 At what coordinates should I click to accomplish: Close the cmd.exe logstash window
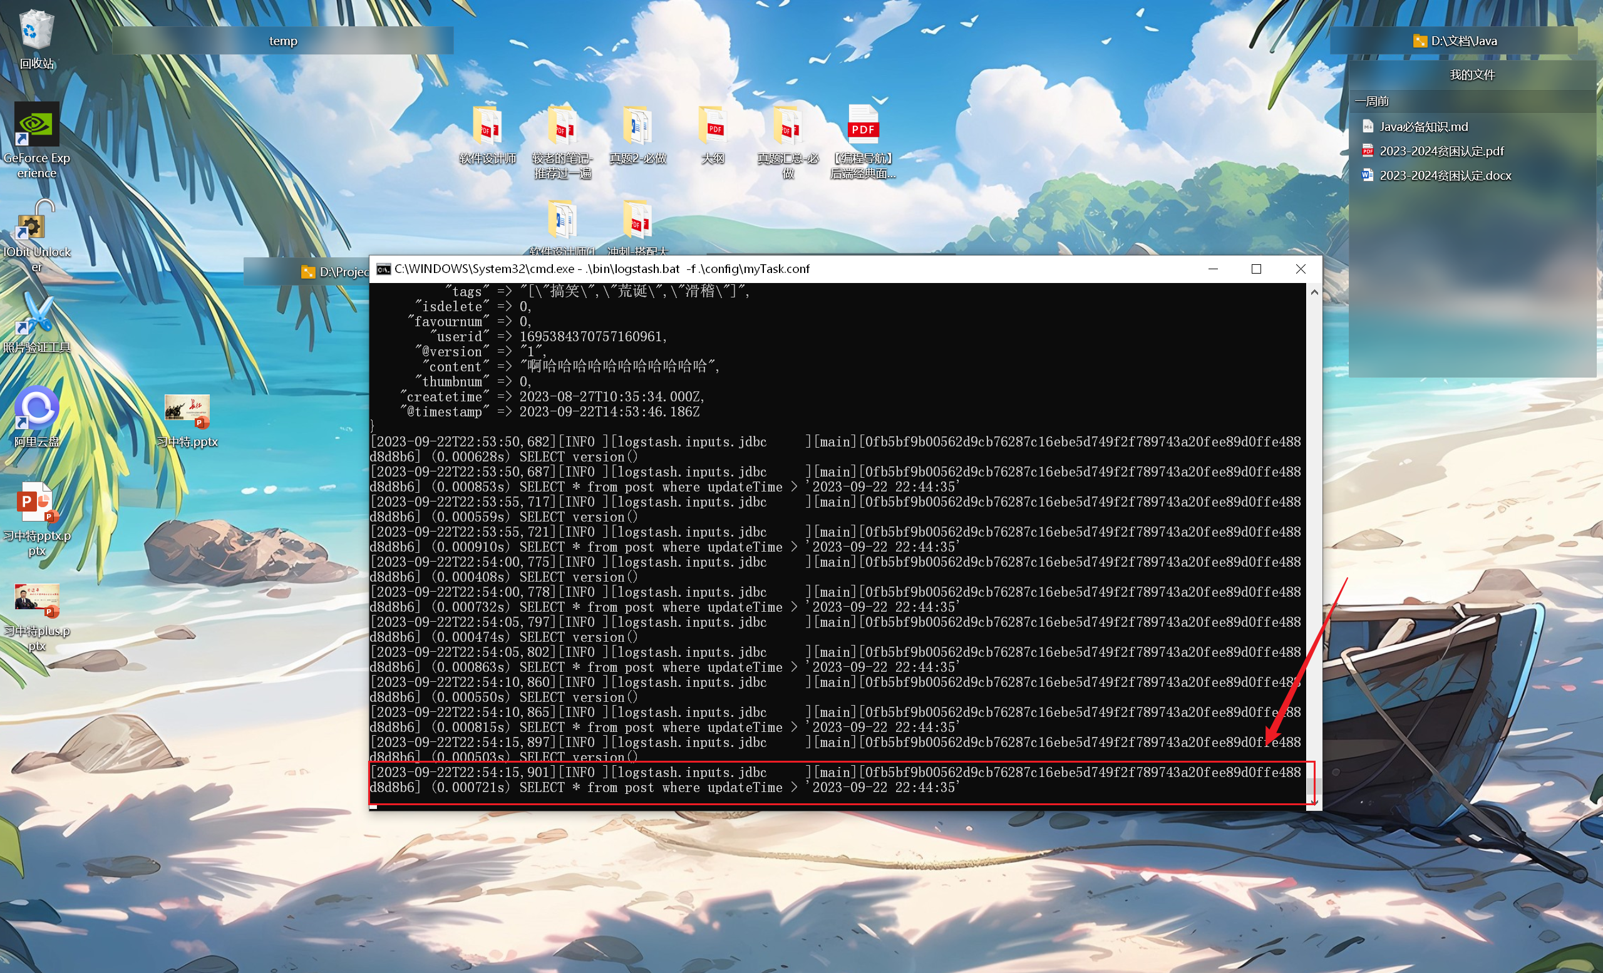pos(1301,269)
